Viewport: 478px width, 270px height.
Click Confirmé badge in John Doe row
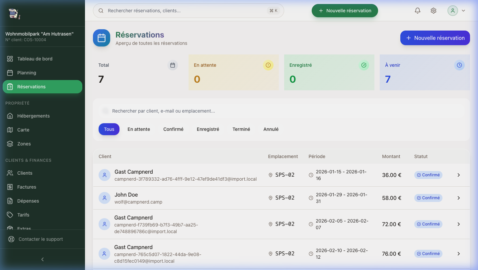428,198
